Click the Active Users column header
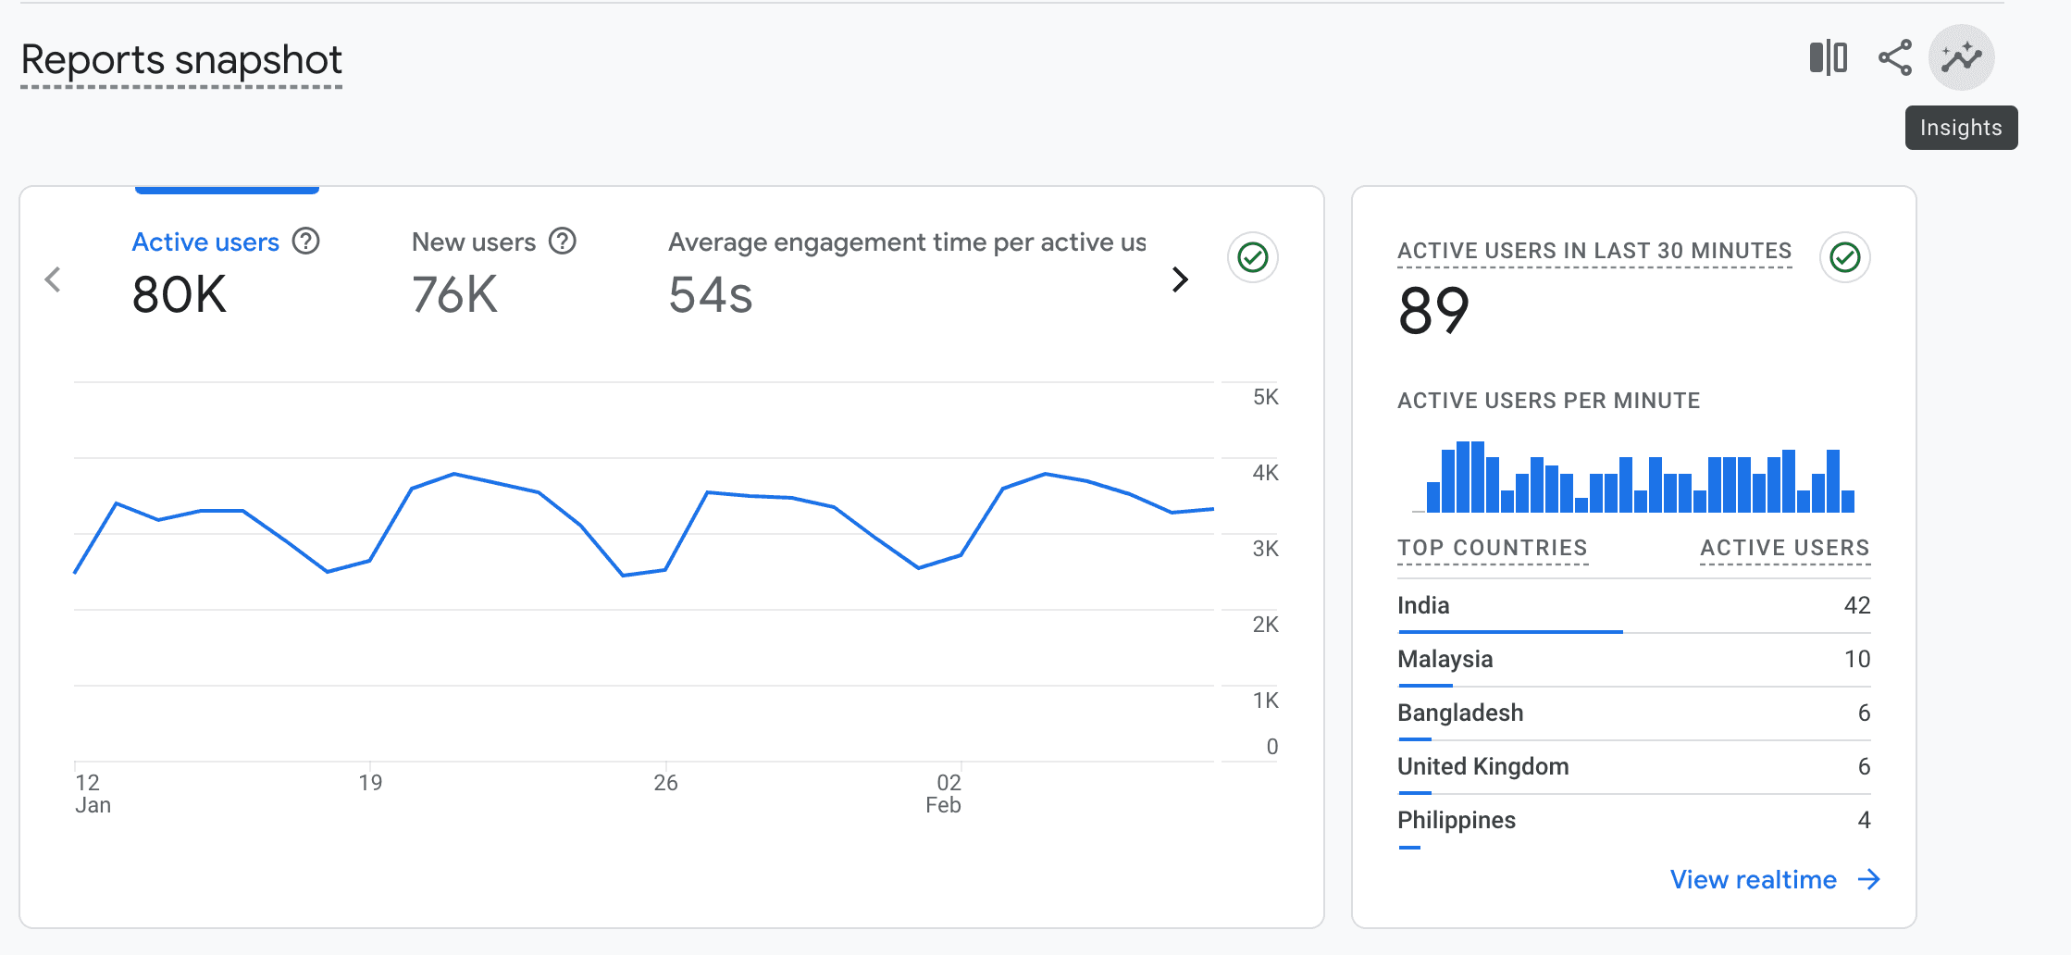 point(1784,548)
